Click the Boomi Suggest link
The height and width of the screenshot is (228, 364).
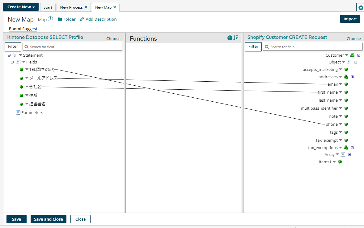coord(23,29)
